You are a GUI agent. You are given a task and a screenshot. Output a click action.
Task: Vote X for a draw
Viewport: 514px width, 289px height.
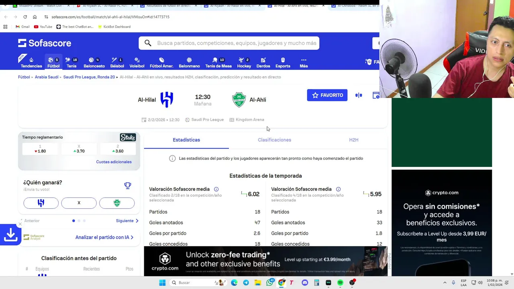[79, 203]
